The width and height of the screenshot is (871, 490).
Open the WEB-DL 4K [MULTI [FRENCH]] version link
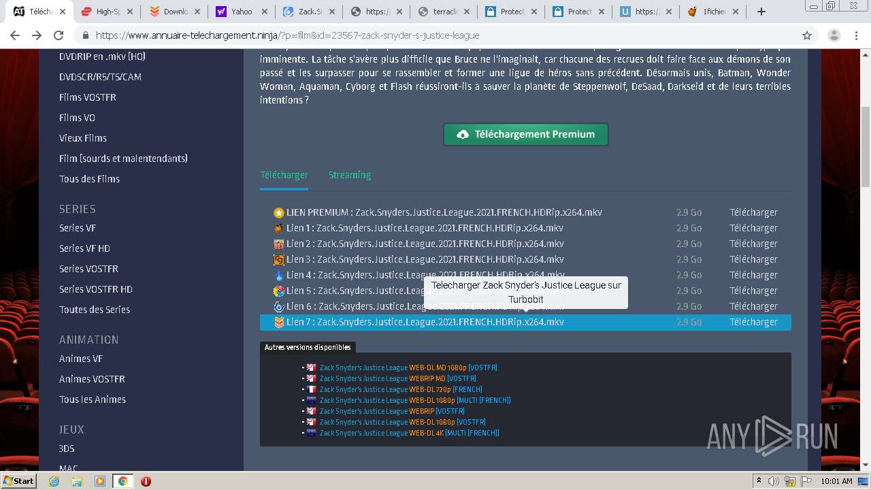coord(410,433)
